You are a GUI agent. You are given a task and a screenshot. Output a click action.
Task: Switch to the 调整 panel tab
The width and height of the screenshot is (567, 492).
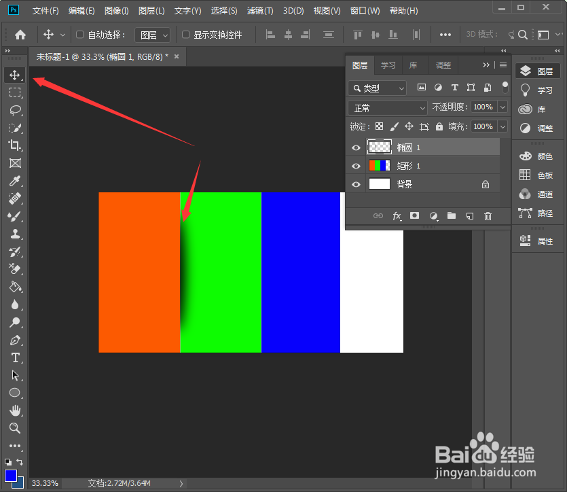(443, 65)
